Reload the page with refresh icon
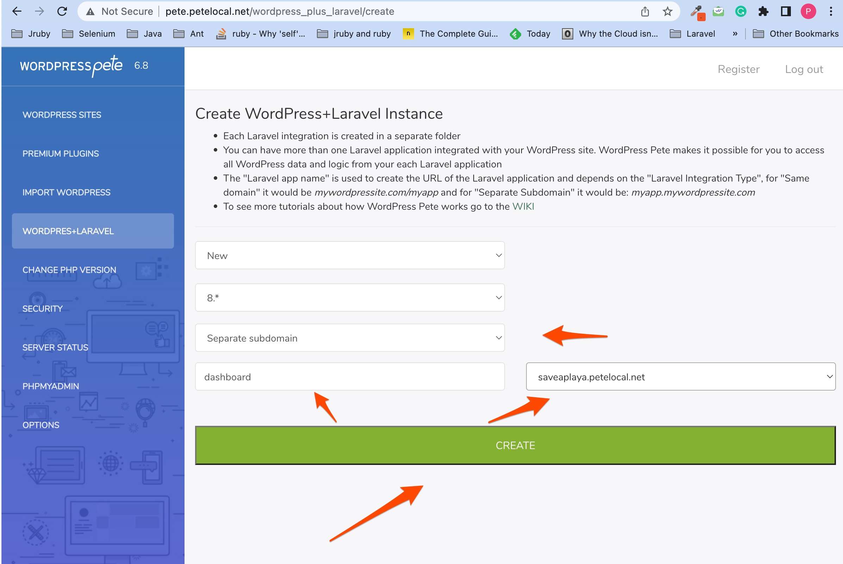This screenshot has width=843, height=564. (x=62, y=12)
